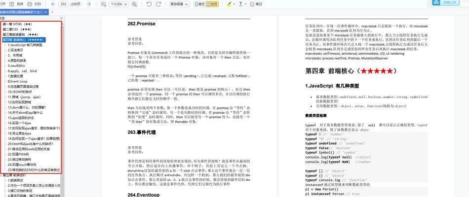
Task: Open the zoom percentage 112.8% dropdown
Action: pos(119,4)
